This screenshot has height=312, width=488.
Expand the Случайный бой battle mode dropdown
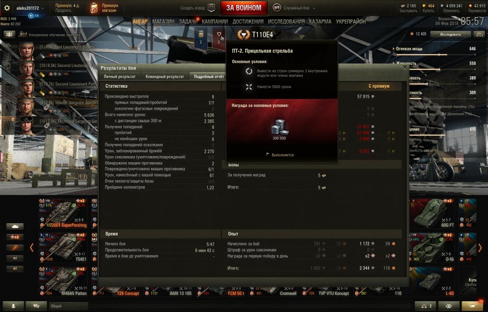point(294,8)
